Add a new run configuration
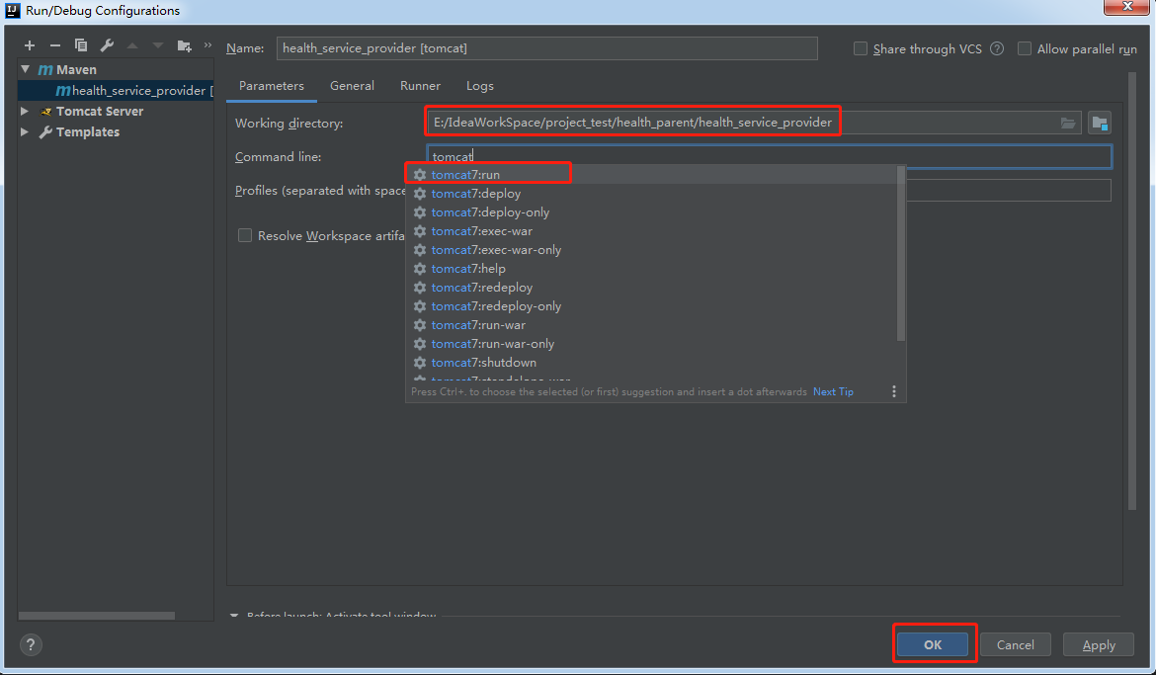This screenshot has height=675, width=1156. [29, 44]
